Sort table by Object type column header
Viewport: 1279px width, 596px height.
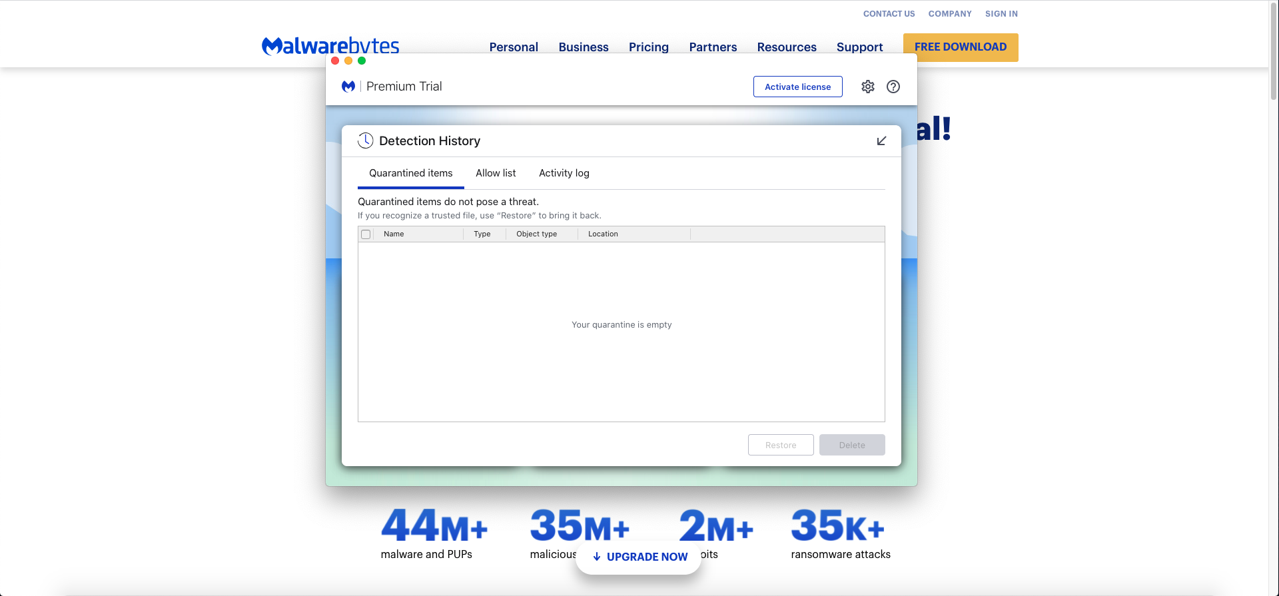542,234
